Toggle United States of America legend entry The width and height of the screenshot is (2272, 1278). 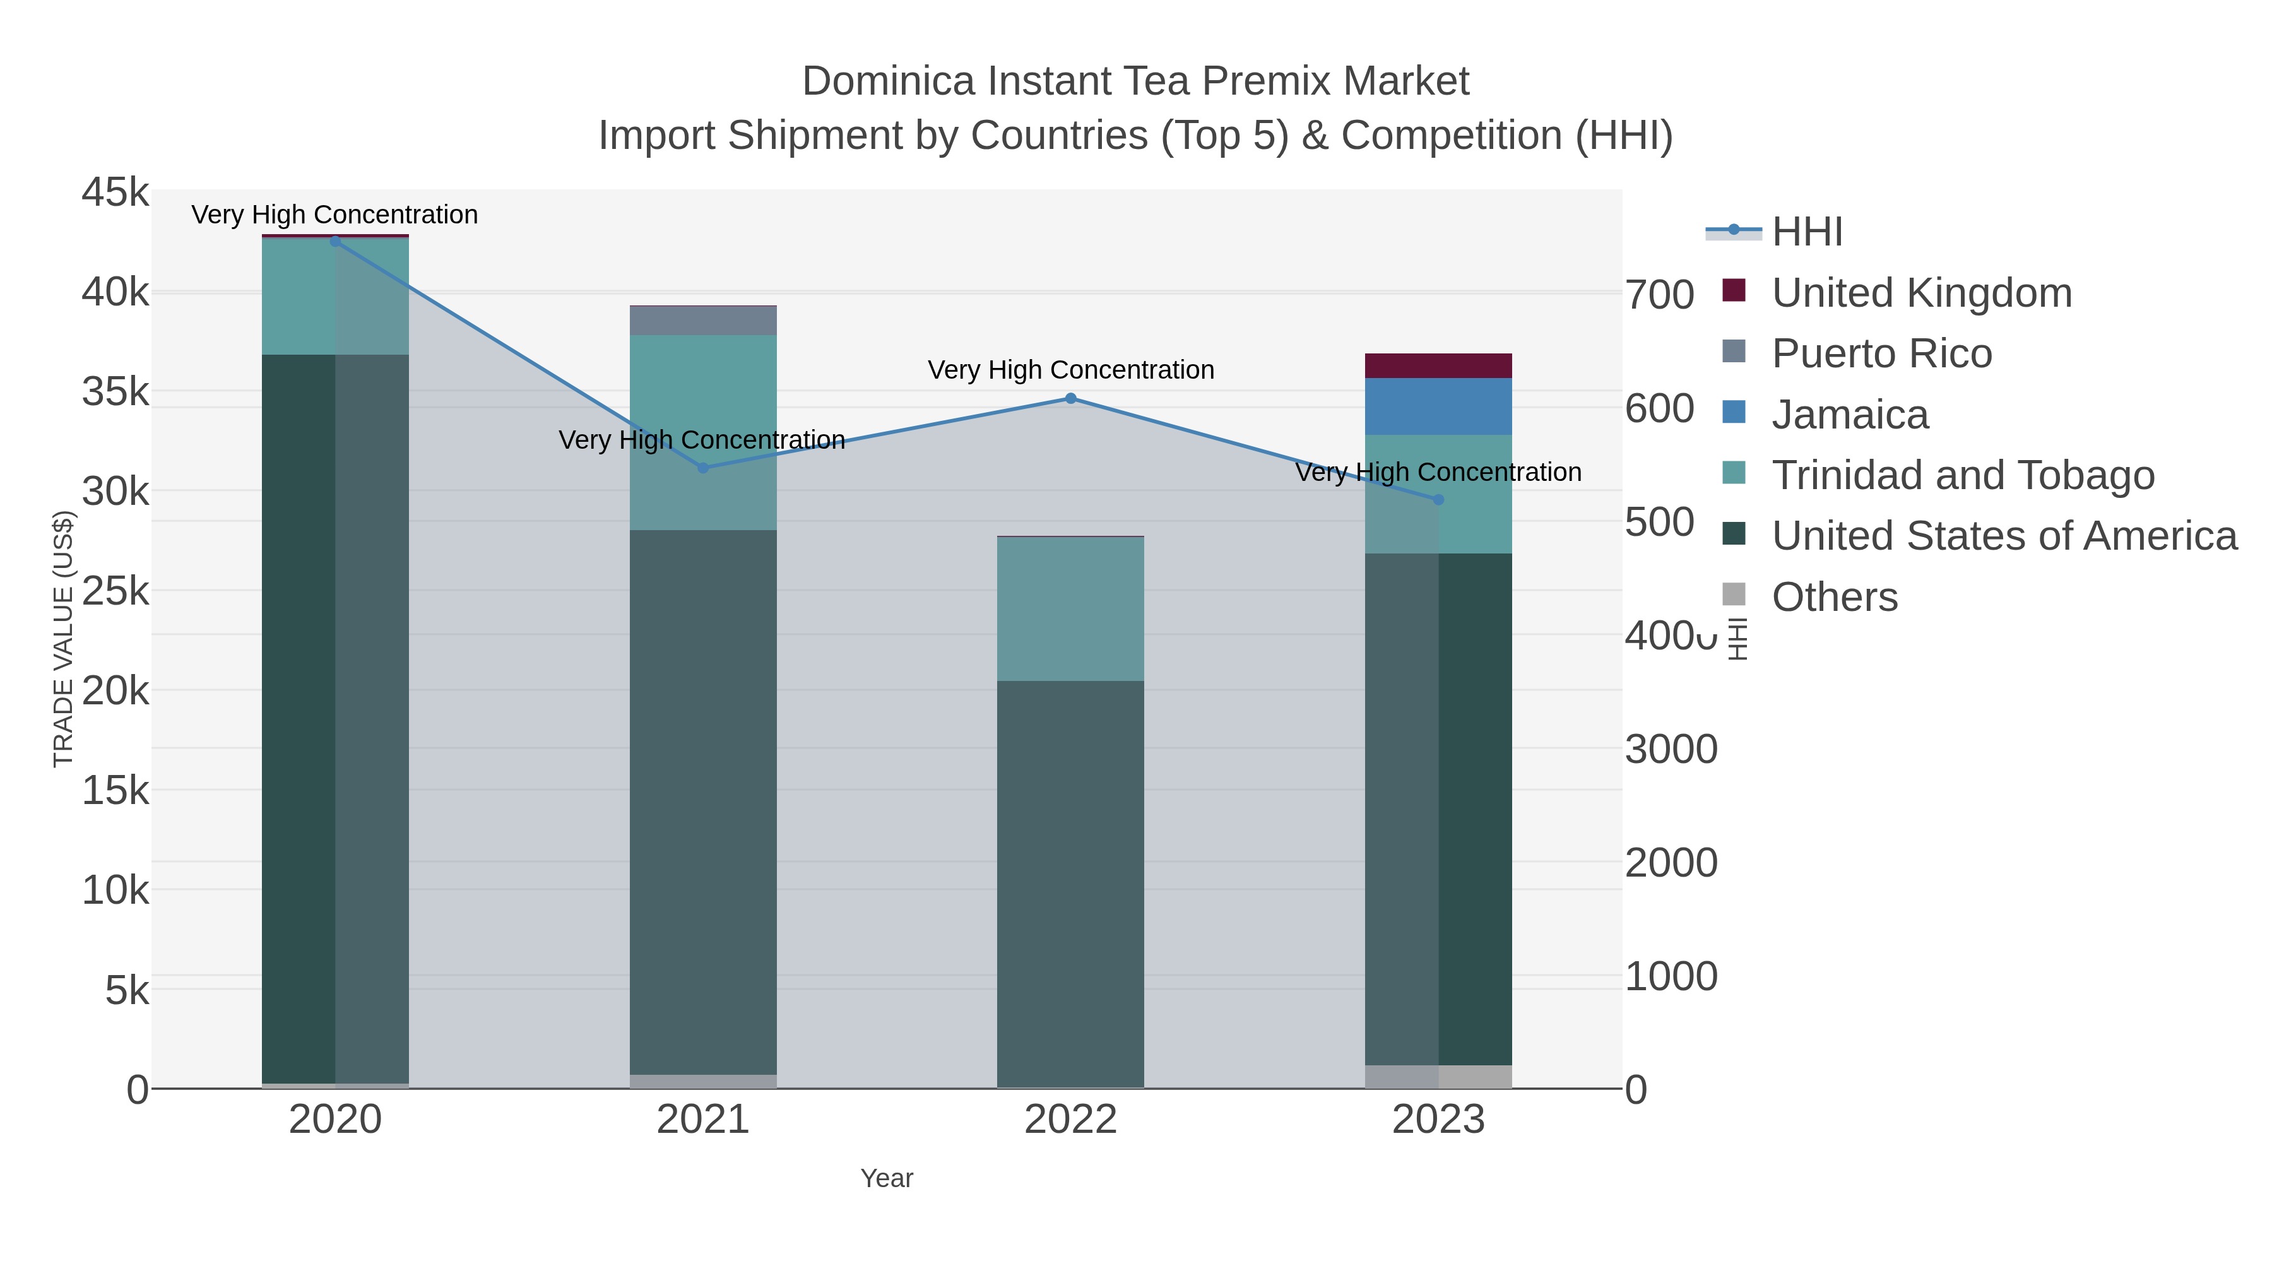click(1979, 535)
